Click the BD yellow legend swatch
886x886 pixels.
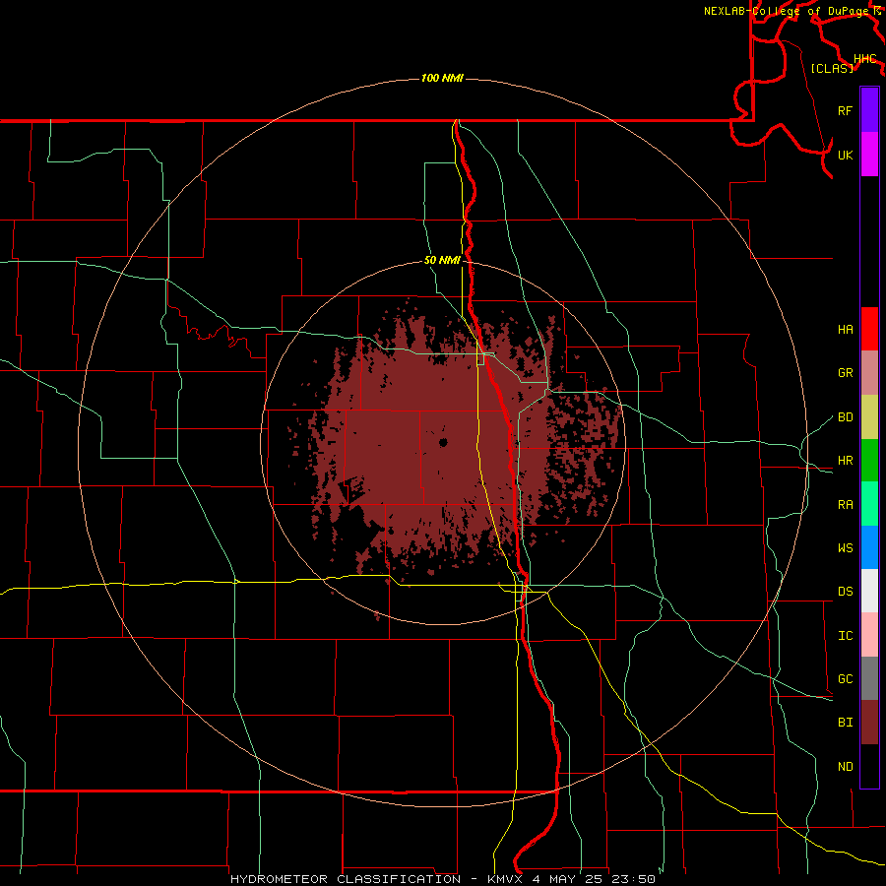point(869,417)
